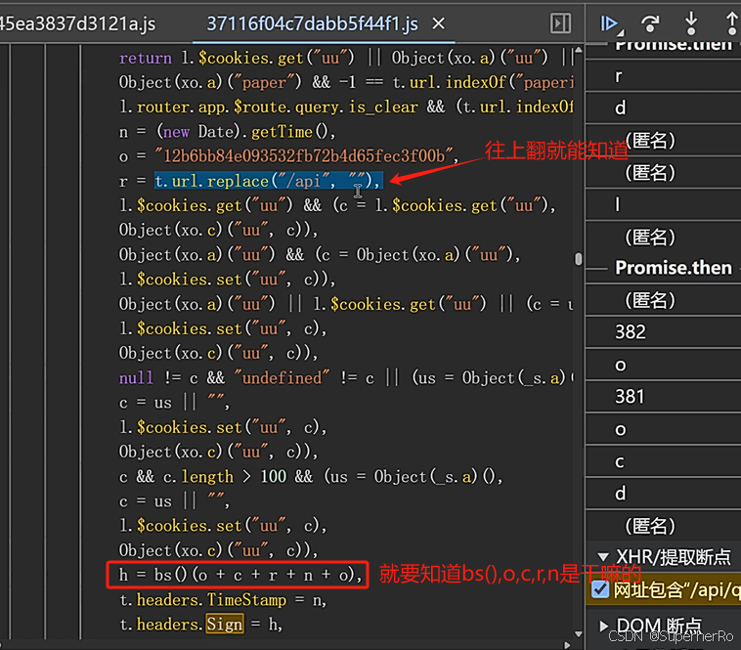
Task: Click the code editor scroll-down arrow
Action: coord(579,633)
